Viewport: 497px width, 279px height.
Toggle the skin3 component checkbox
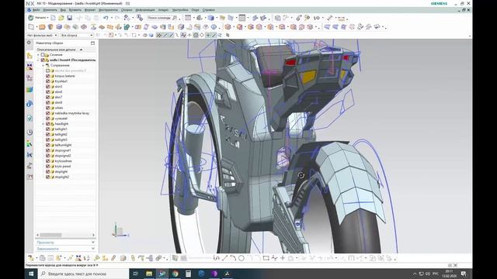[x=48, y=87]
